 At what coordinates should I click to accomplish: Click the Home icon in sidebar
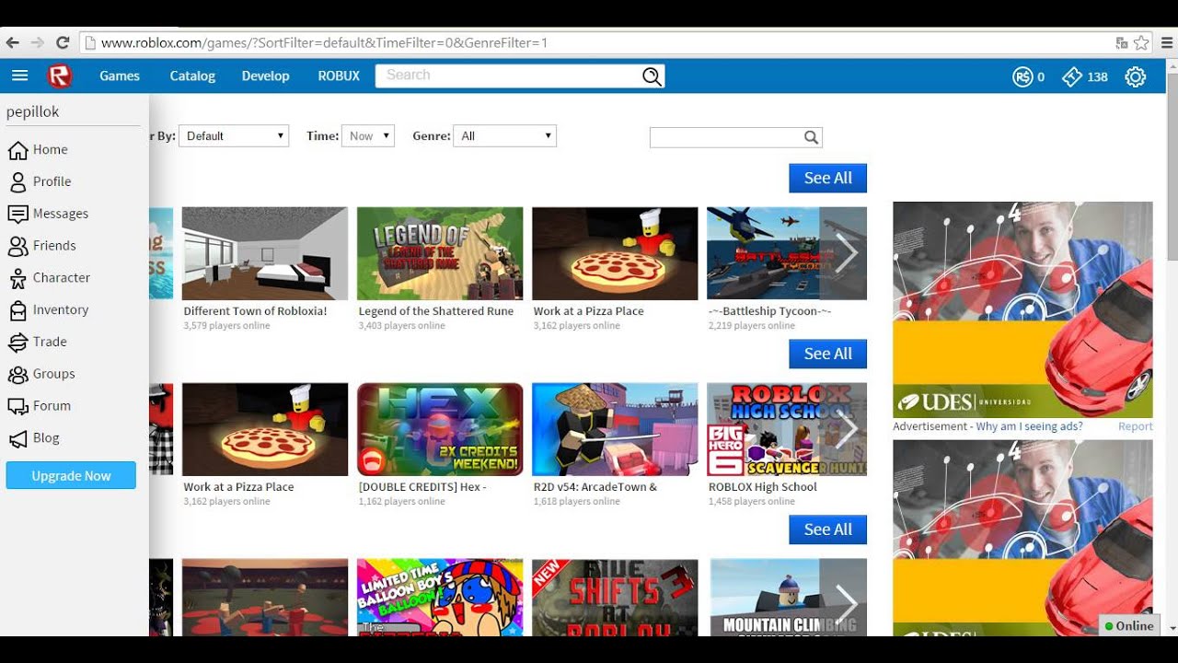pos(17,150)
